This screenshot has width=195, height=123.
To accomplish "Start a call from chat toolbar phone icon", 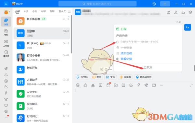I will coord(146,85).
